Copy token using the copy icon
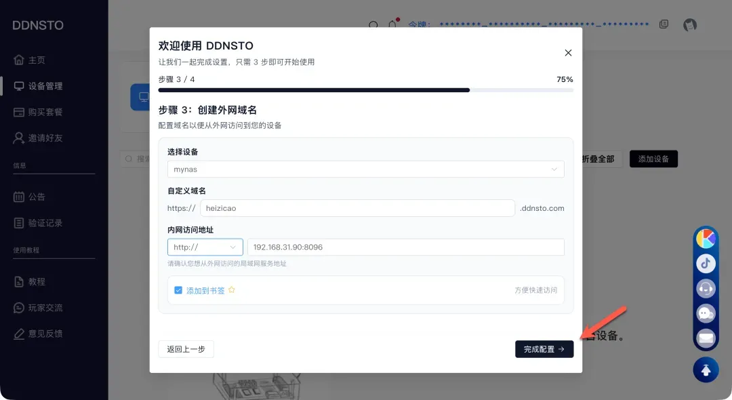This screenshot has width=732, height=400. click(664, 24)
